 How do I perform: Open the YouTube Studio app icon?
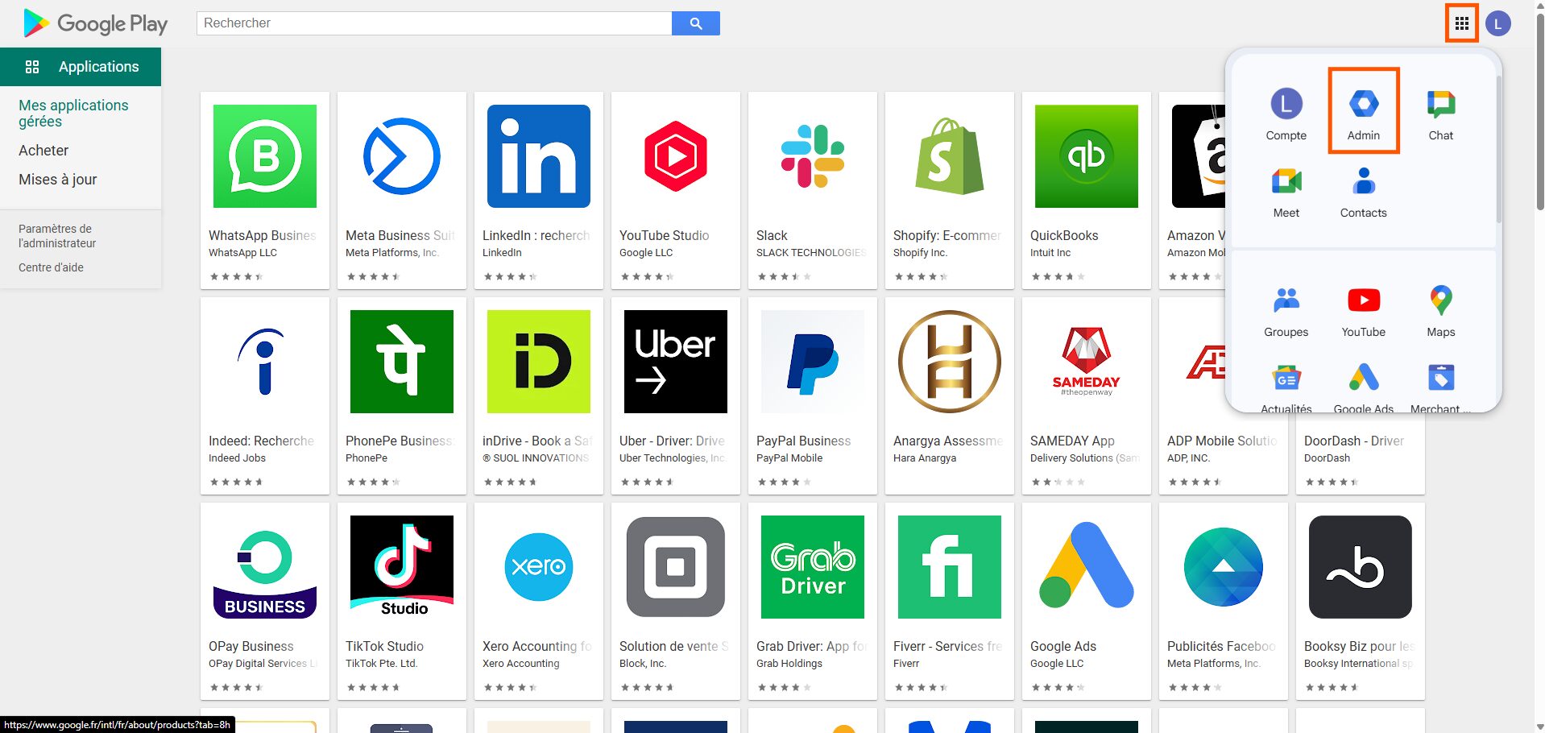pos(676,156)
